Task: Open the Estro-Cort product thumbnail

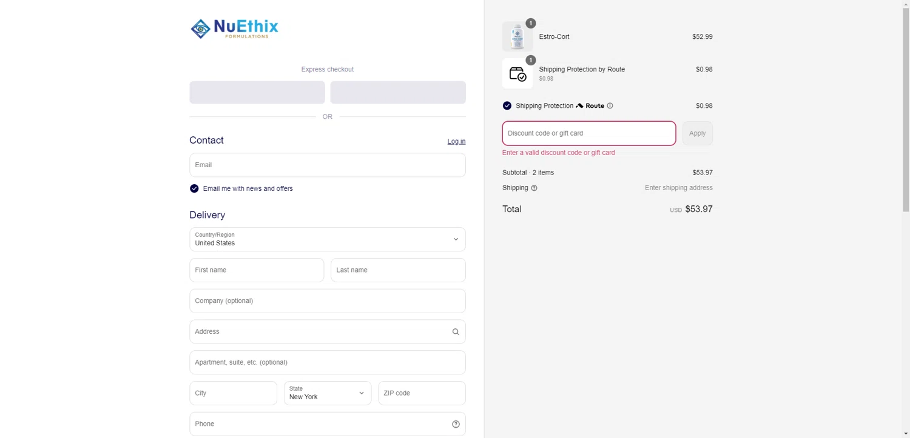Action: pos(517,36)
